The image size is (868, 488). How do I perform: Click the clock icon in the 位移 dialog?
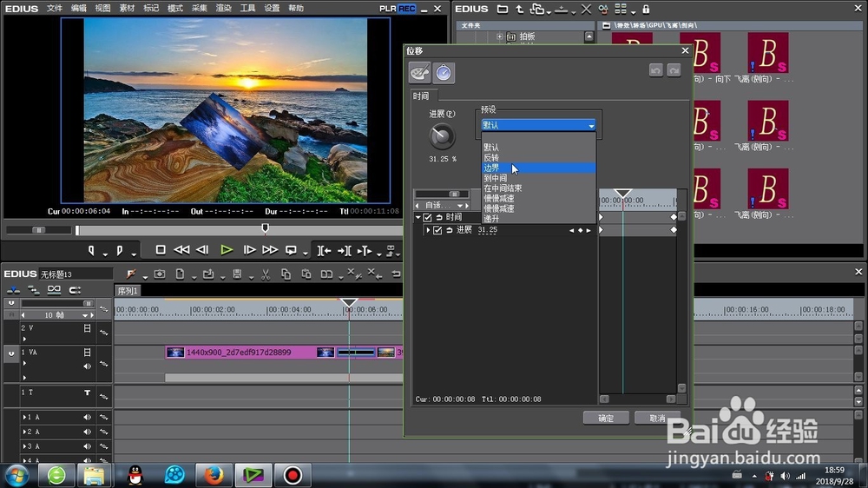pyautogui.click(x=444, y=73)
